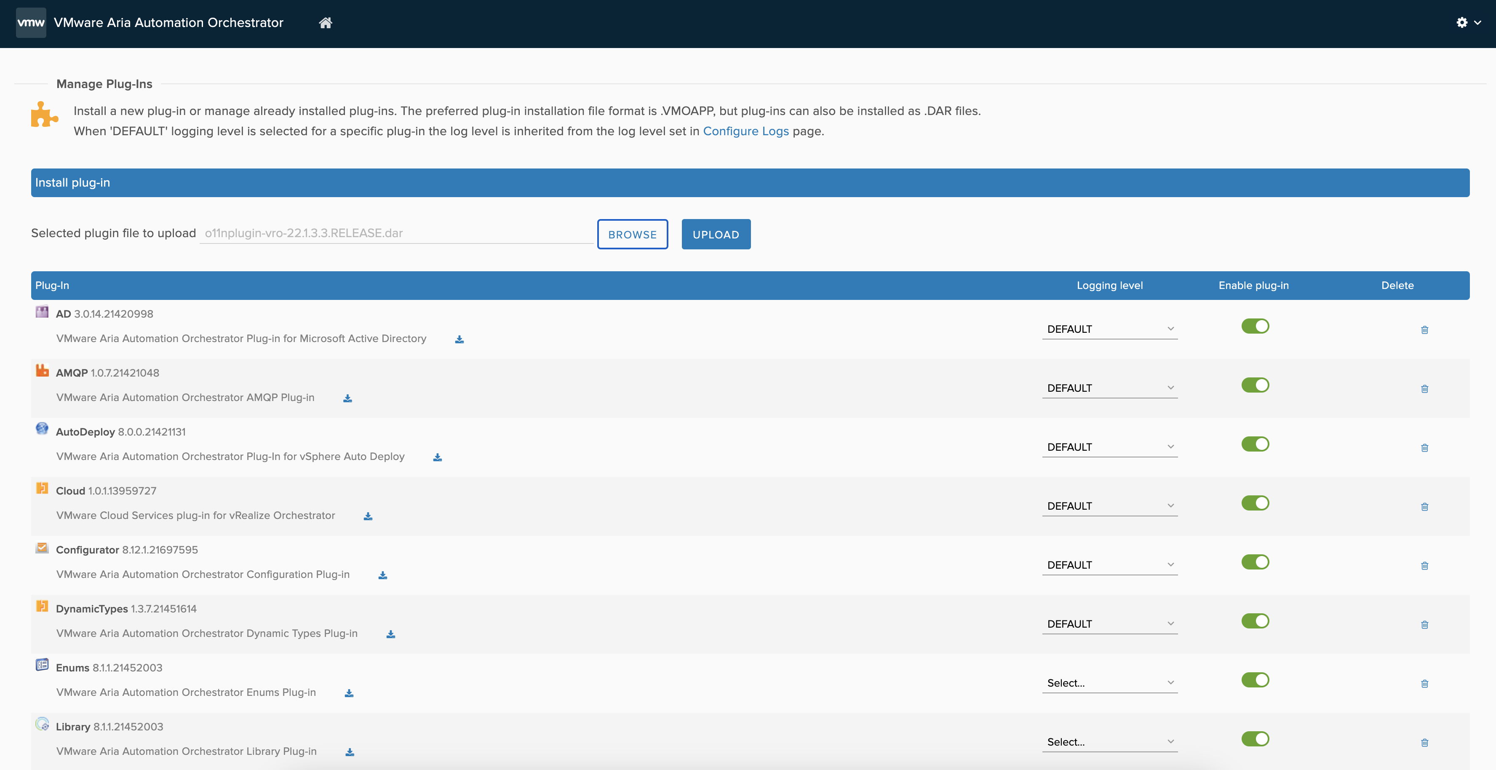This screenshot has width=1496, height=770.
Task: Go to home via house icon
Action: [x=325, y=23]
